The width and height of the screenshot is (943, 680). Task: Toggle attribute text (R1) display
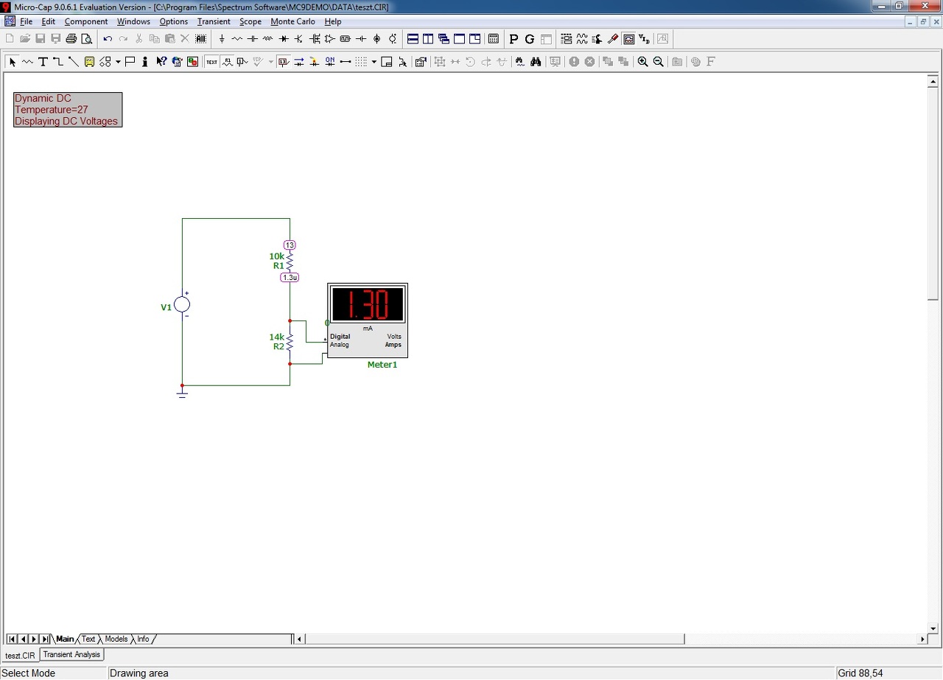[x=228, y=62]
